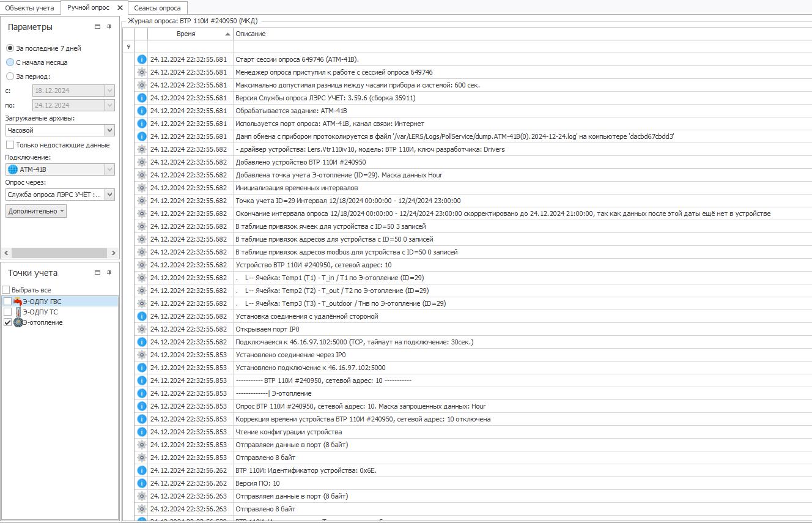This screenshot has height=523, width=812.
Task: Click gear icon of Максимально допустимая разница row
Action: pos(142,85)
